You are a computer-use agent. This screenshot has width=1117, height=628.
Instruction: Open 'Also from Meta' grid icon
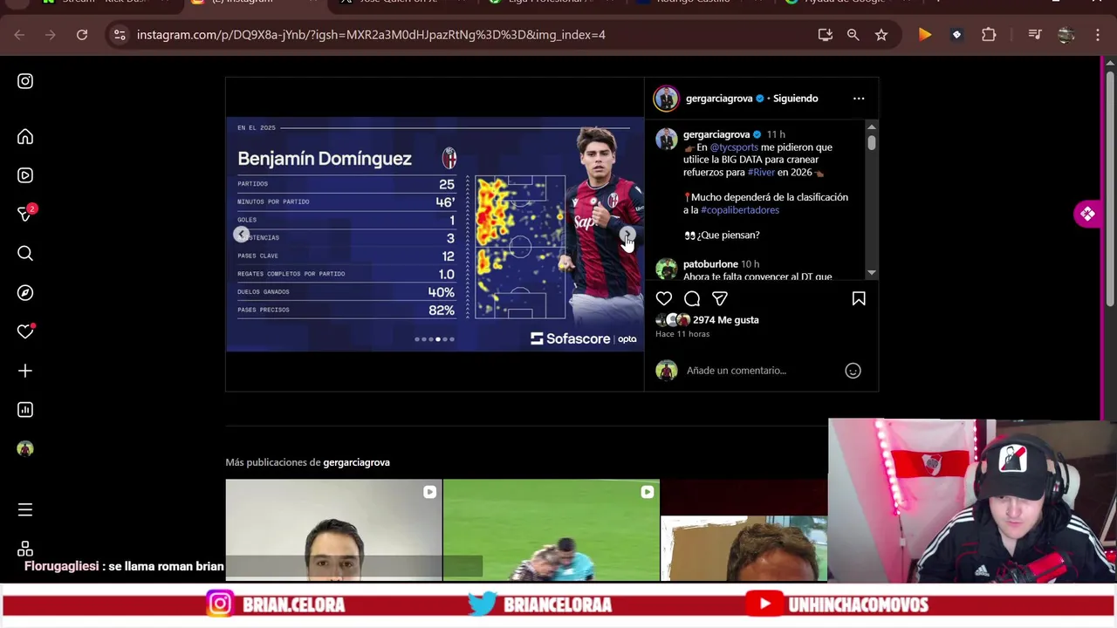coord(25,549)
